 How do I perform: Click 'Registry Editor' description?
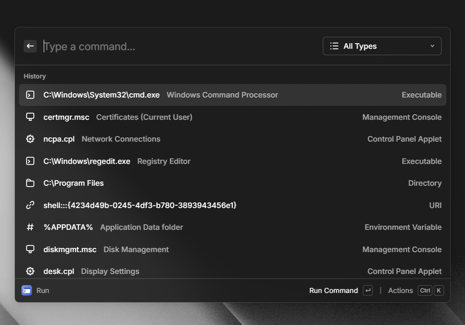click(164, 161)
